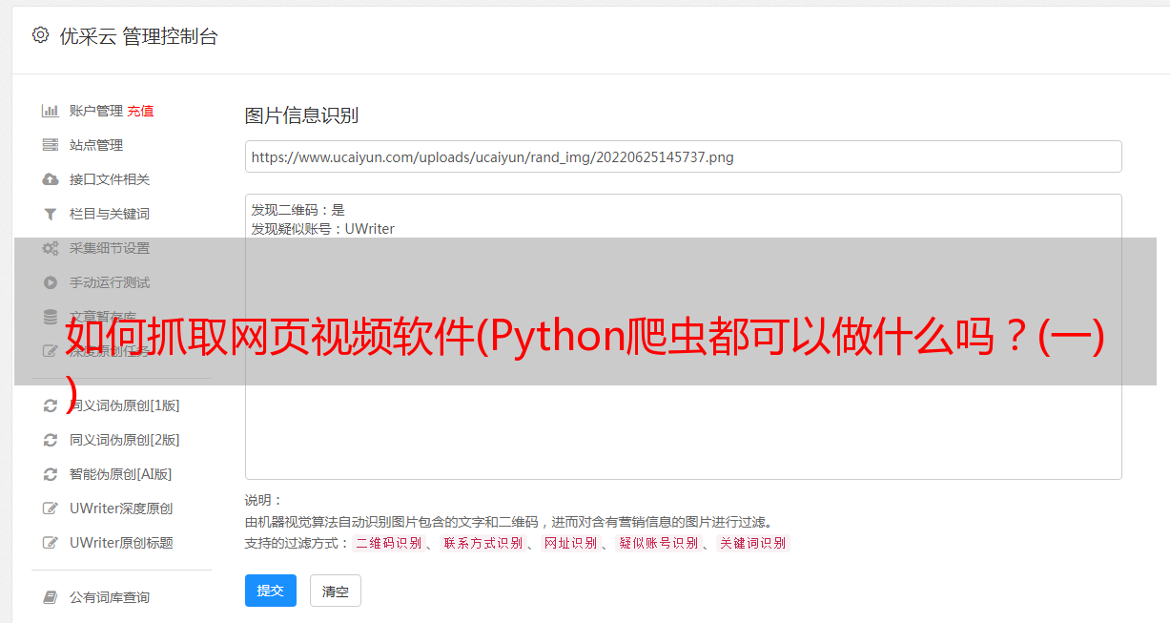Click the 关键词识别 filter tag
Viewport: 1170px width, 623px height.
pos(753,543)
